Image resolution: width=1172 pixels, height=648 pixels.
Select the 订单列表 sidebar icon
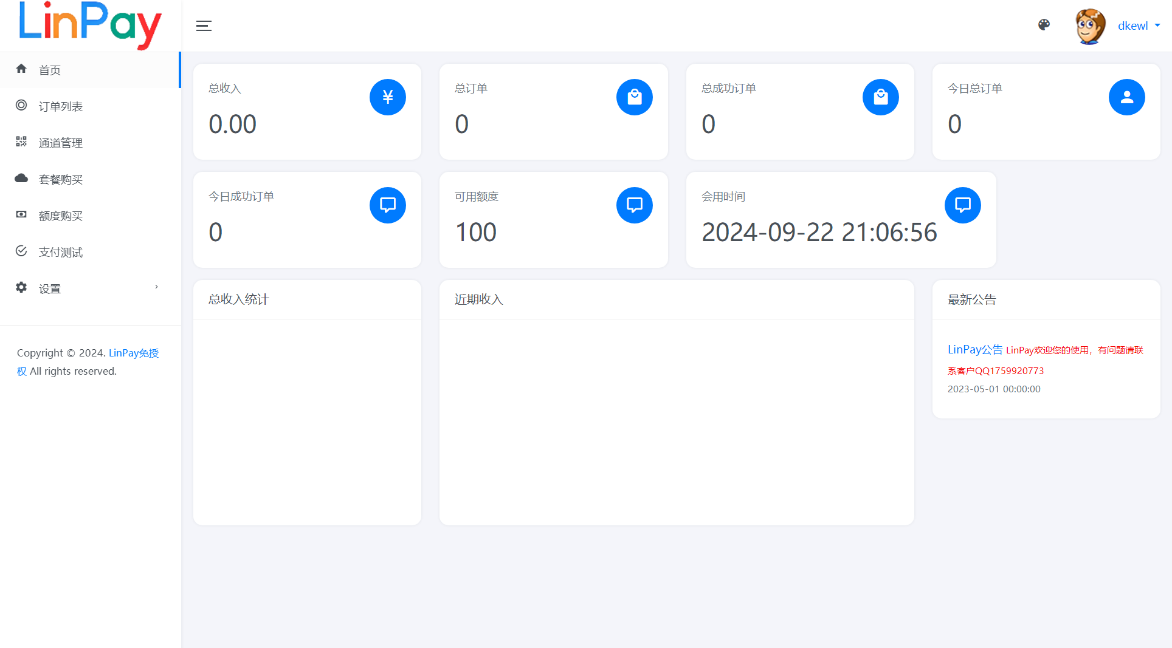pos(22,106)
